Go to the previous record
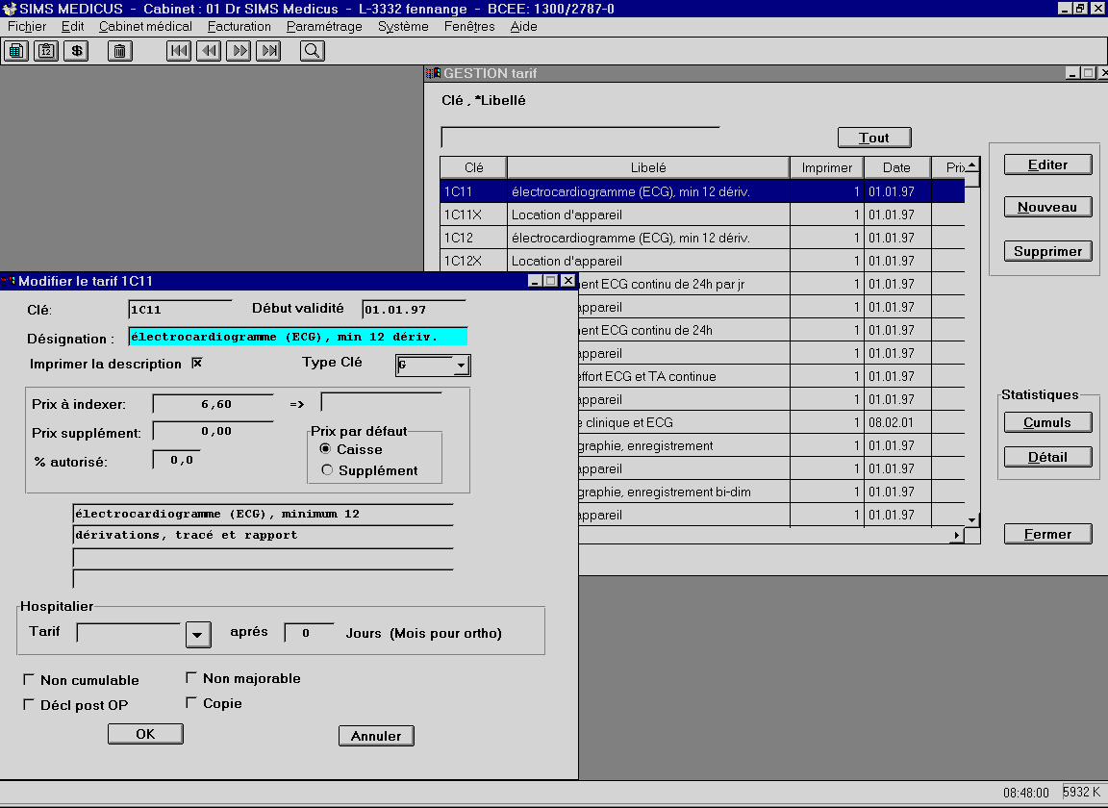Screen dimensions: 1108x808 pyautogui.click(x=209, y=51)
